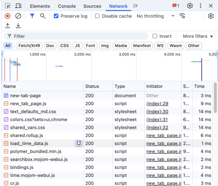Select the shared.rollup.js request
The image size is (218, 186).
[107, 136]
